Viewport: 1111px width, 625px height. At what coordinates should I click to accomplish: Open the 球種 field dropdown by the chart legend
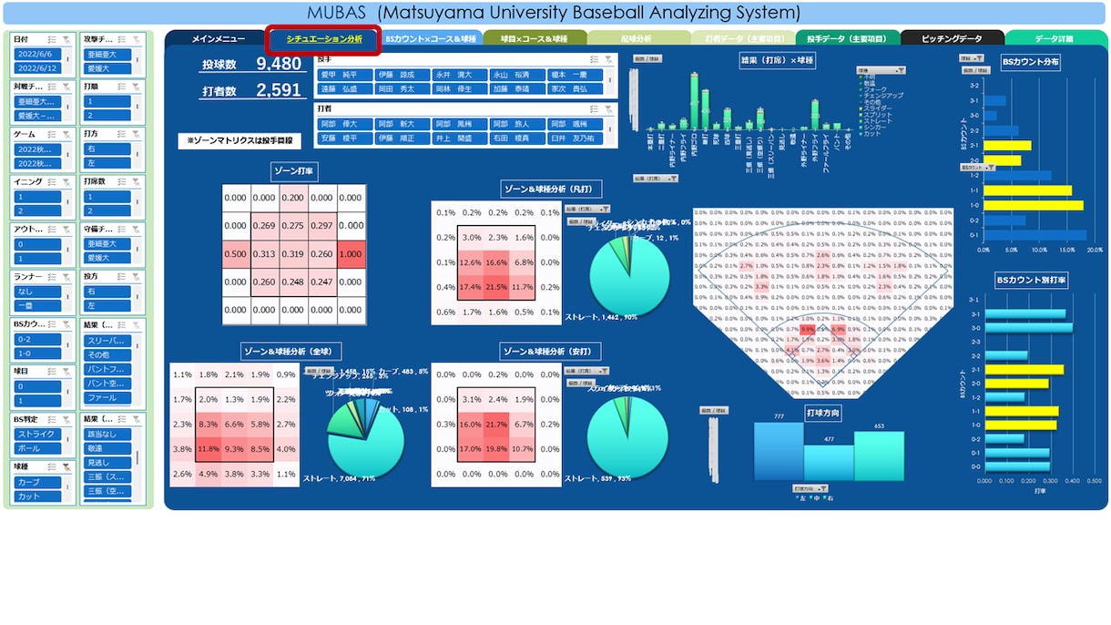[881, 69]
